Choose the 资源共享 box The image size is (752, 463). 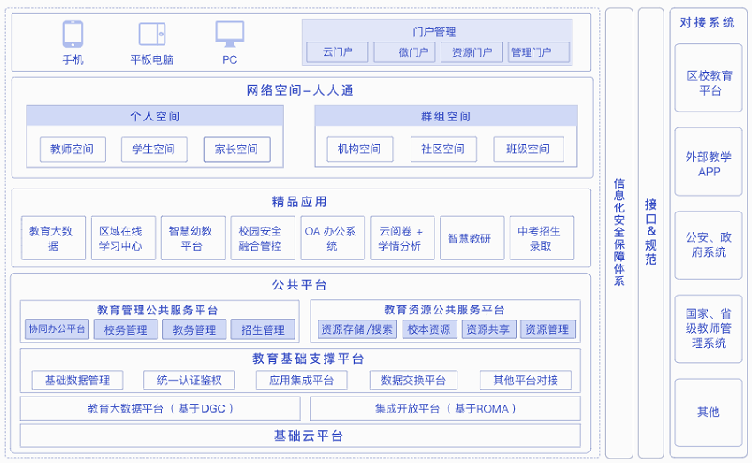click(488, 329)
